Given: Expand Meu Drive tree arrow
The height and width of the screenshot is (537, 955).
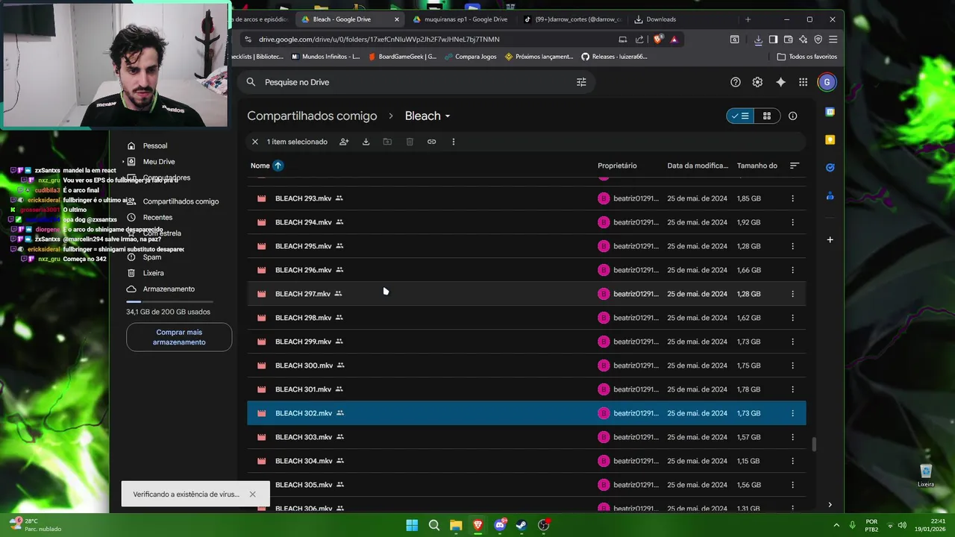Looking at the screenshot, I should pos(123,162).
